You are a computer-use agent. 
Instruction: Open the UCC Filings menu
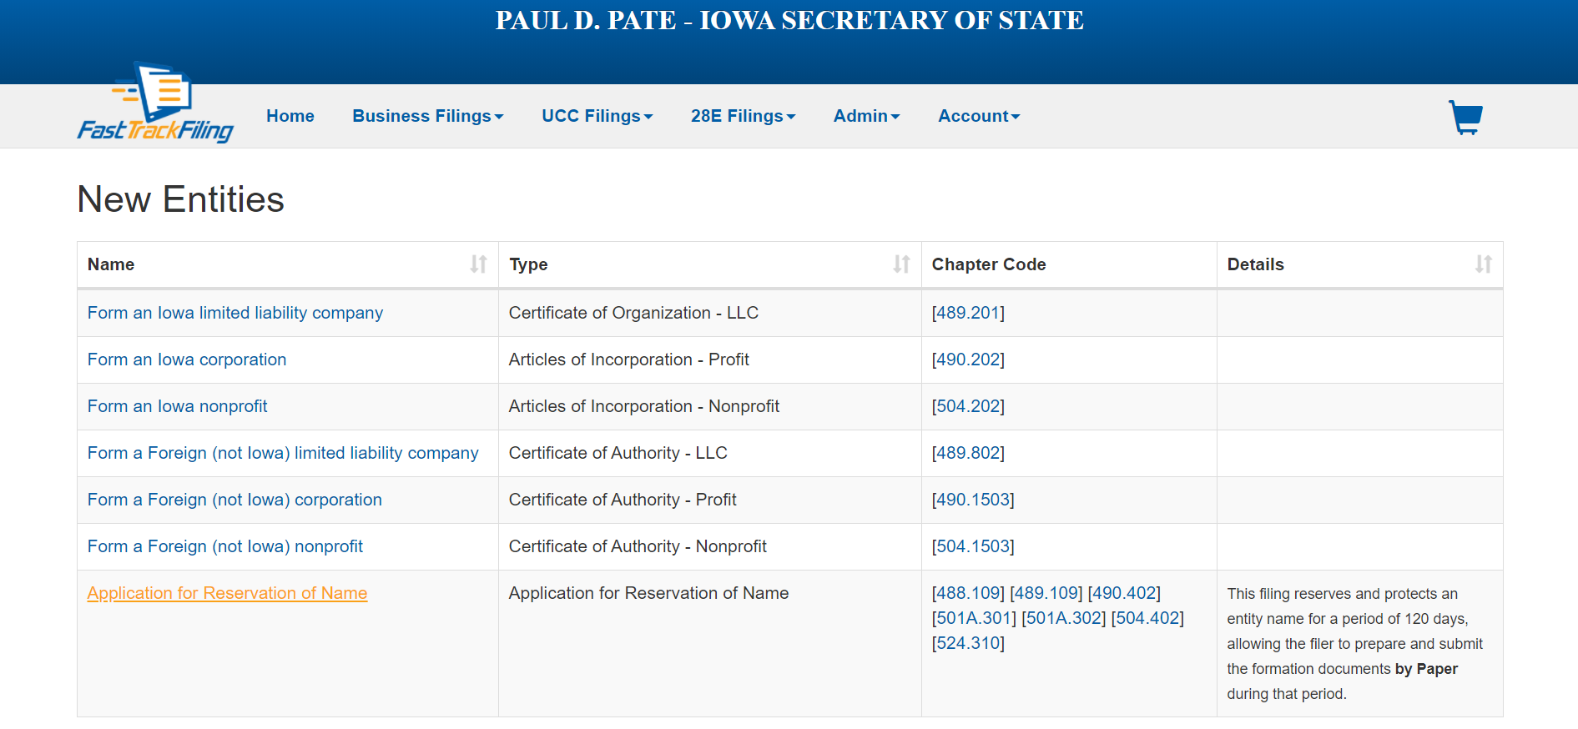[597, 116]
